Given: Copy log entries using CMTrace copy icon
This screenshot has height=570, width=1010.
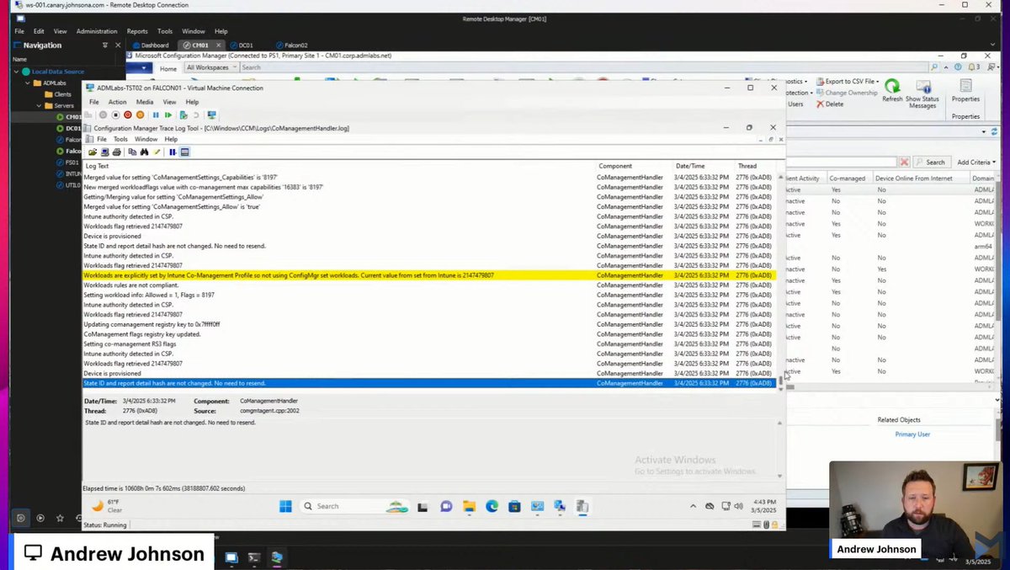Looking at the screenshot, I should tap(134, 152).
